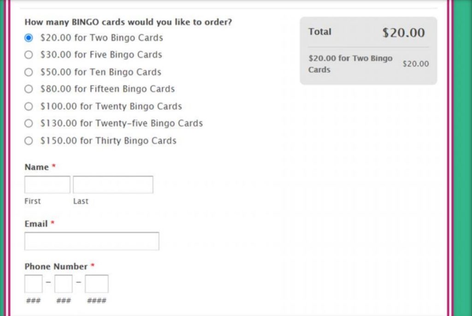Select $20.00 for Two Bingo Cards radio
This screenshot has height=316, width=472.
coord(29,38)
